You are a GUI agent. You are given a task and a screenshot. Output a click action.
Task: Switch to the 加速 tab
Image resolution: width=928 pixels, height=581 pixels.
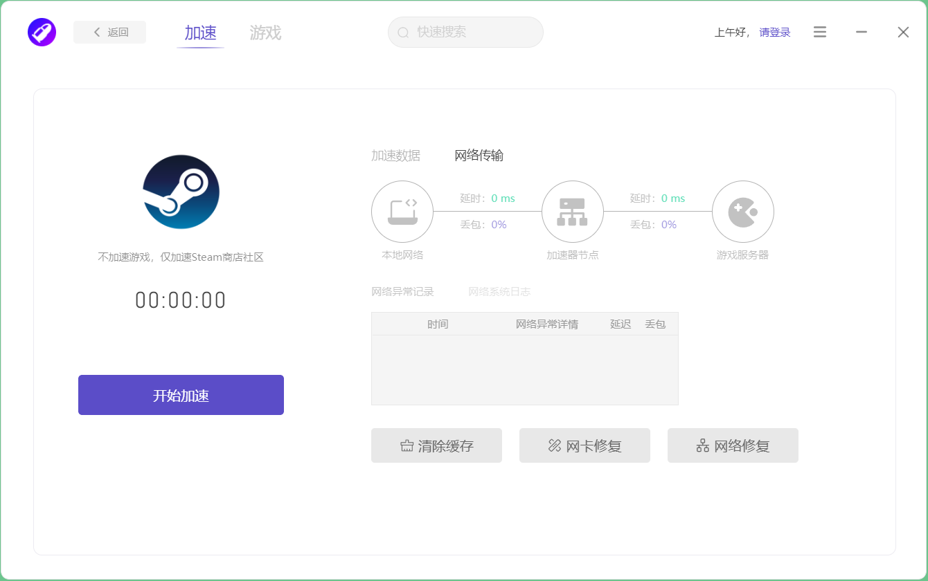click(x=201, y=33)
